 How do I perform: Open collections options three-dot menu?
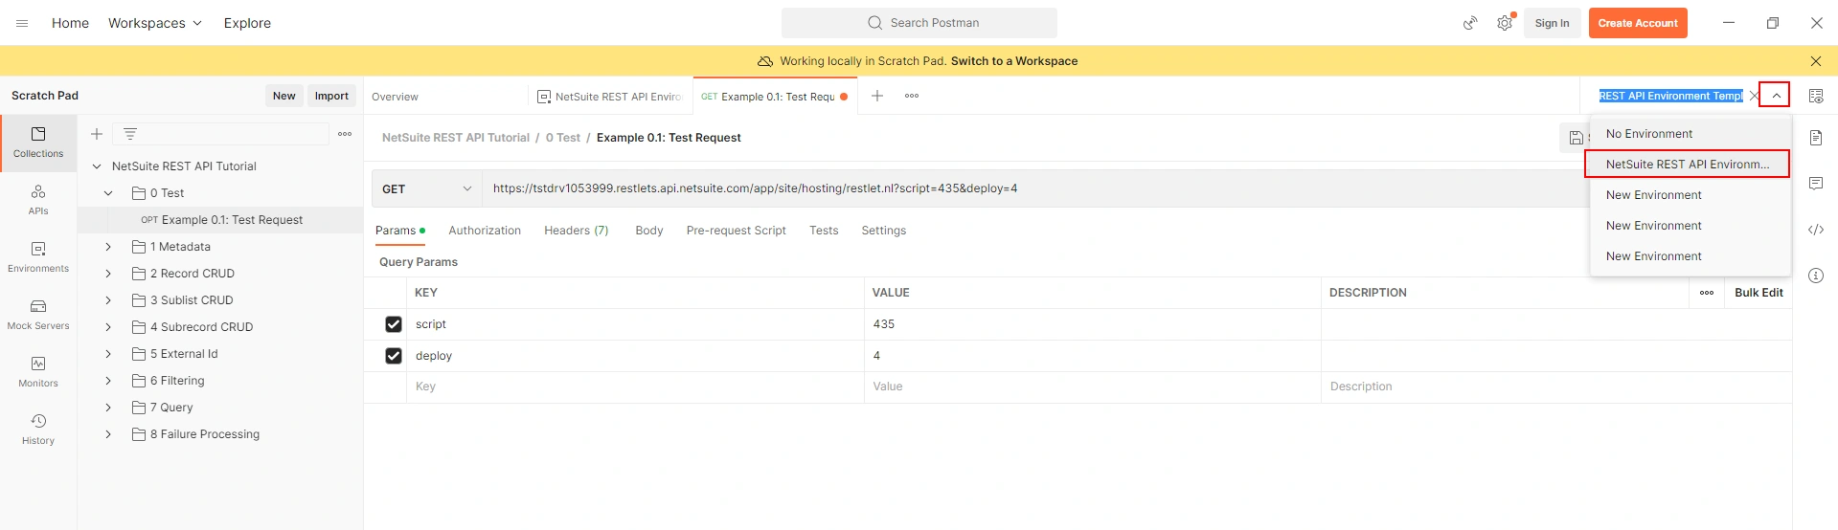345,134
